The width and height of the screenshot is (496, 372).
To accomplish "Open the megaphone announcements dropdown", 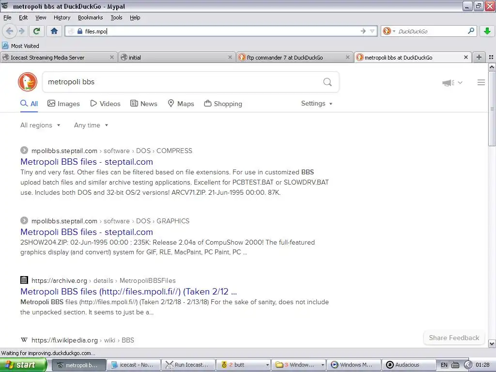I will [x=452, y=82].
